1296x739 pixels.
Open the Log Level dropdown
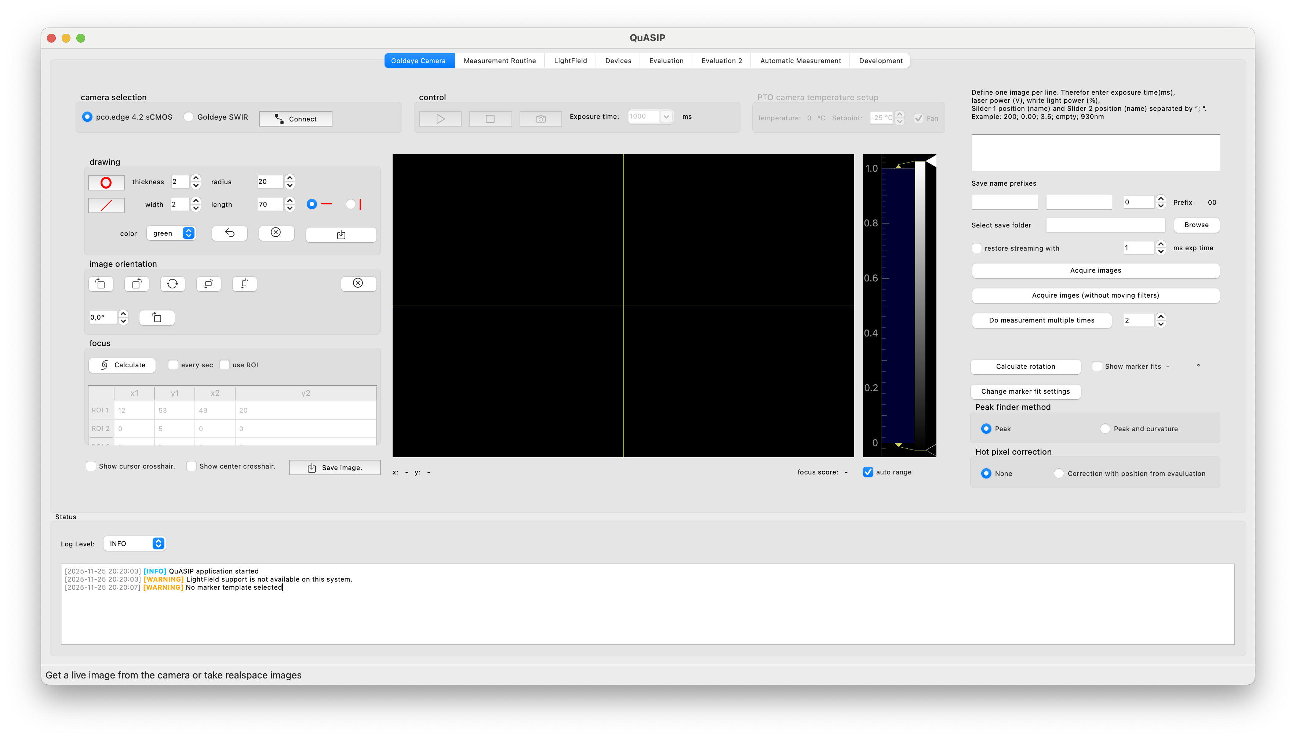(x=134, y=543)
